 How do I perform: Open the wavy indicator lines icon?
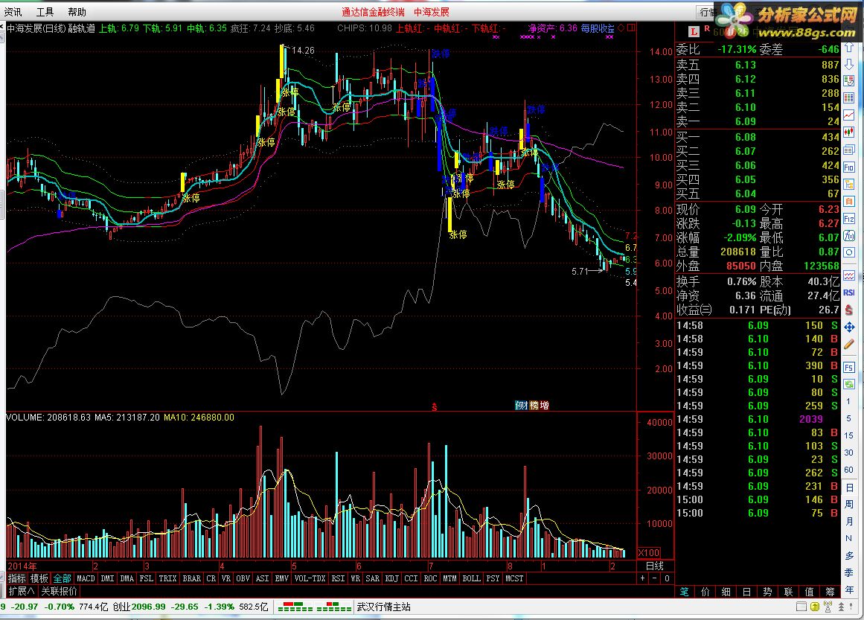click(849, 275)
